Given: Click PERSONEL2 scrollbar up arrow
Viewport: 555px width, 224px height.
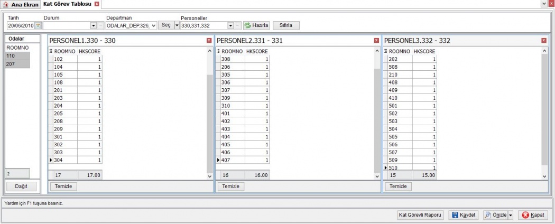Looking at the screenshot, I should pos(377,51).
